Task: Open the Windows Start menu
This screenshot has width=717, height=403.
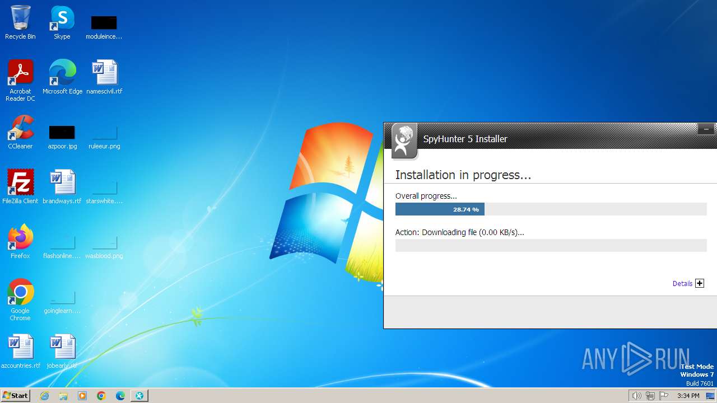Action: [x=15, y=396]
